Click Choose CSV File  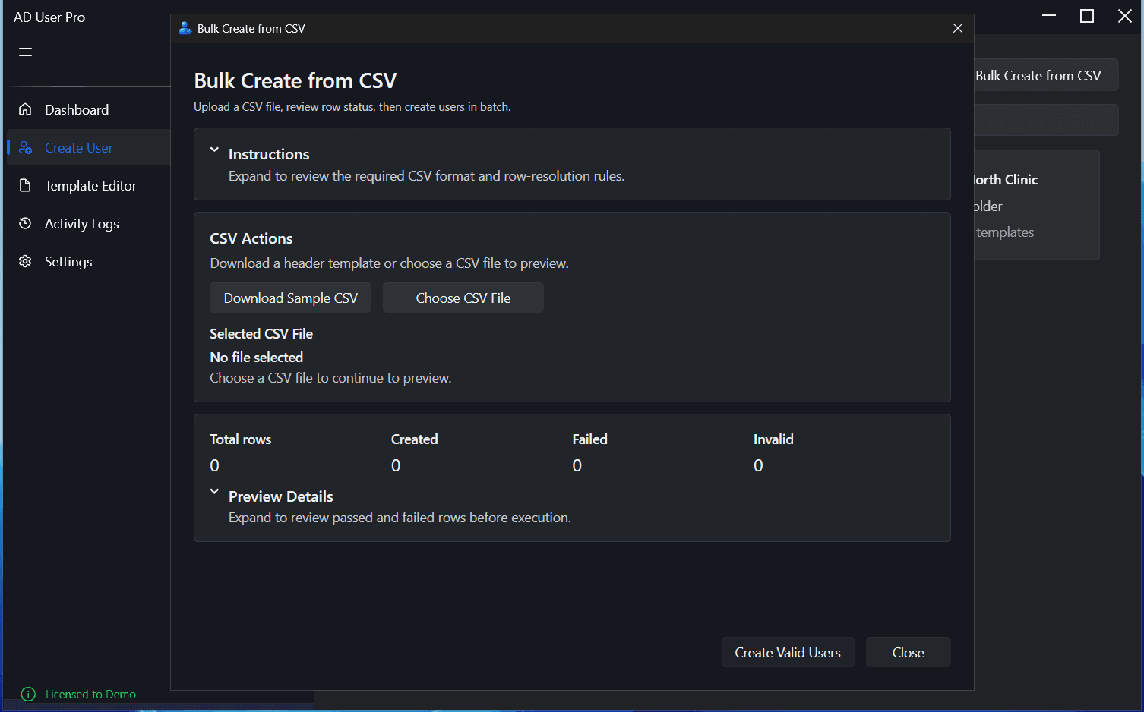click(463, 298)
